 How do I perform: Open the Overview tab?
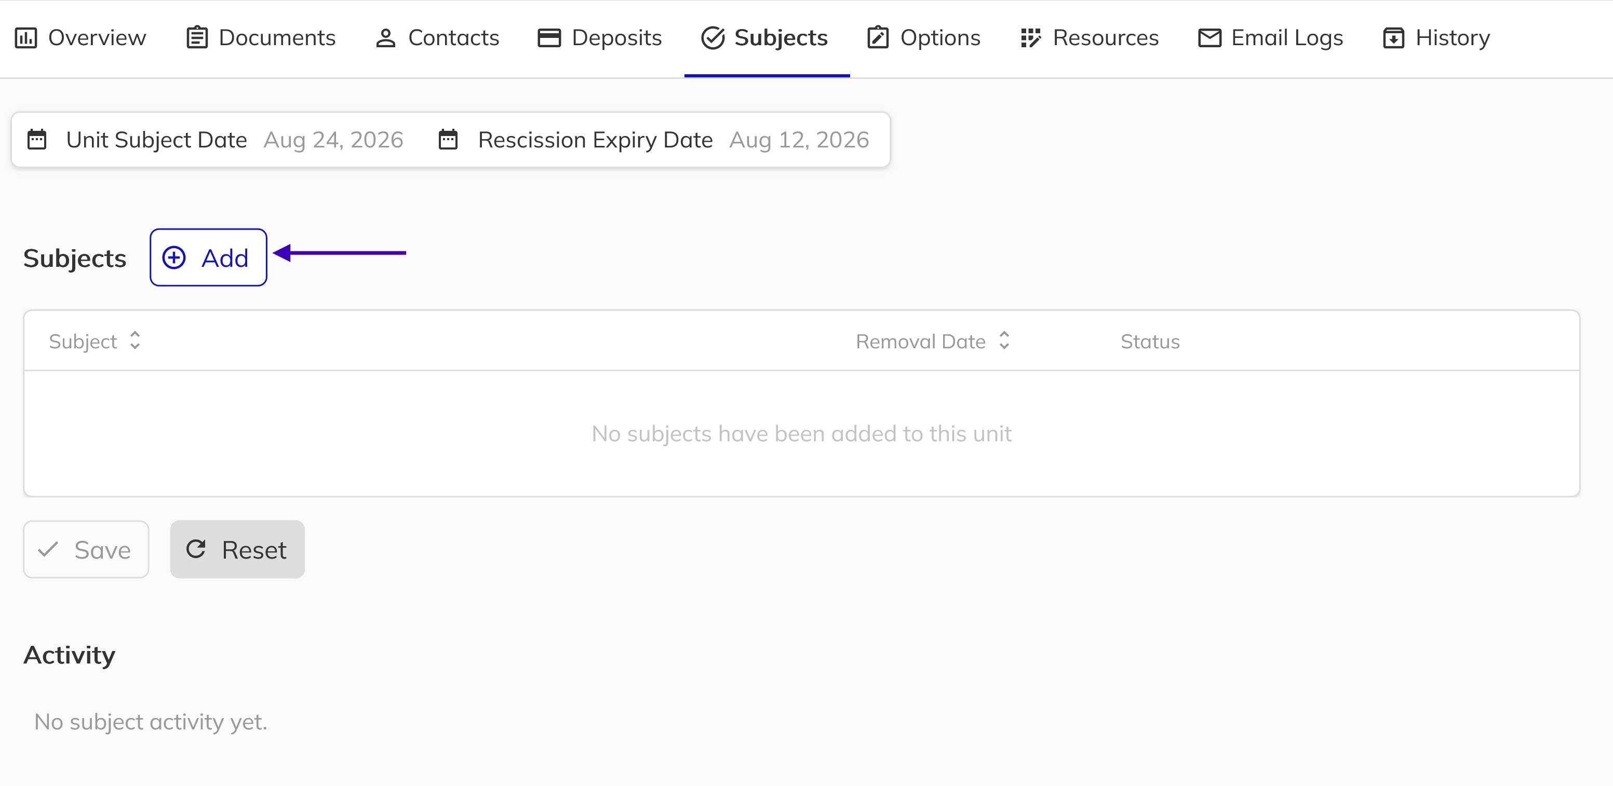[x=80, y=38]
